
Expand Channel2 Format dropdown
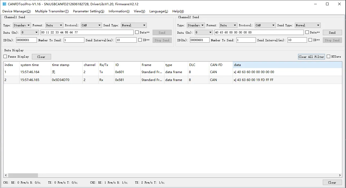click(228, 25)
